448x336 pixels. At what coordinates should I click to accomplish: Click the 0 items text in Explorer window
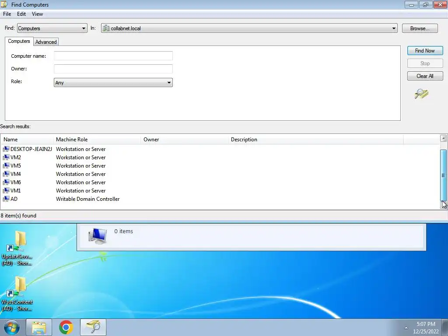coord(123,231)
